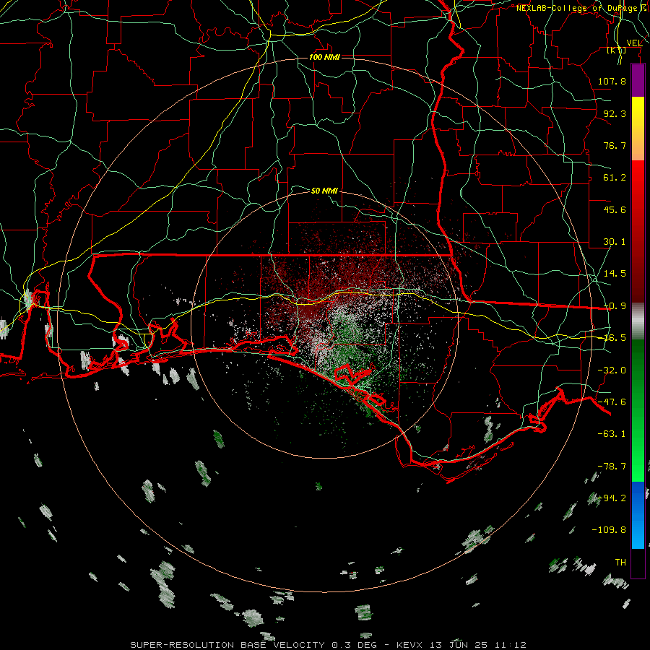This screenshot has width=650, height=650.
Task: Click the -47.6 velocity scale value
Action: click(612, 402)
